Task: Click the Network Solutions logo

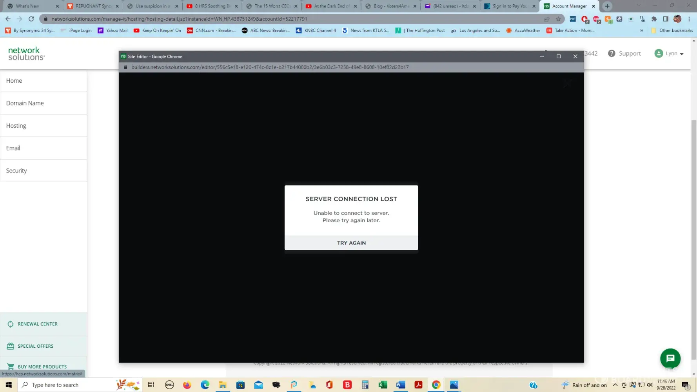Action: [x=26, y=53]
